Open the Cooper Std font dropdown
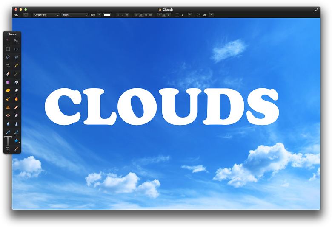The image size is (332, 227). pos(46,15)
